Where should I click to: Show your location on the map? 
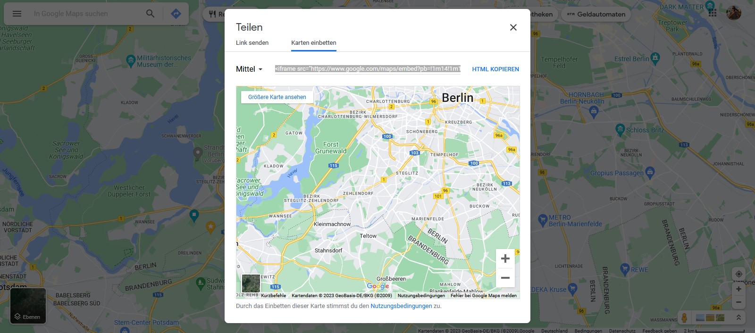coord(738,274)
